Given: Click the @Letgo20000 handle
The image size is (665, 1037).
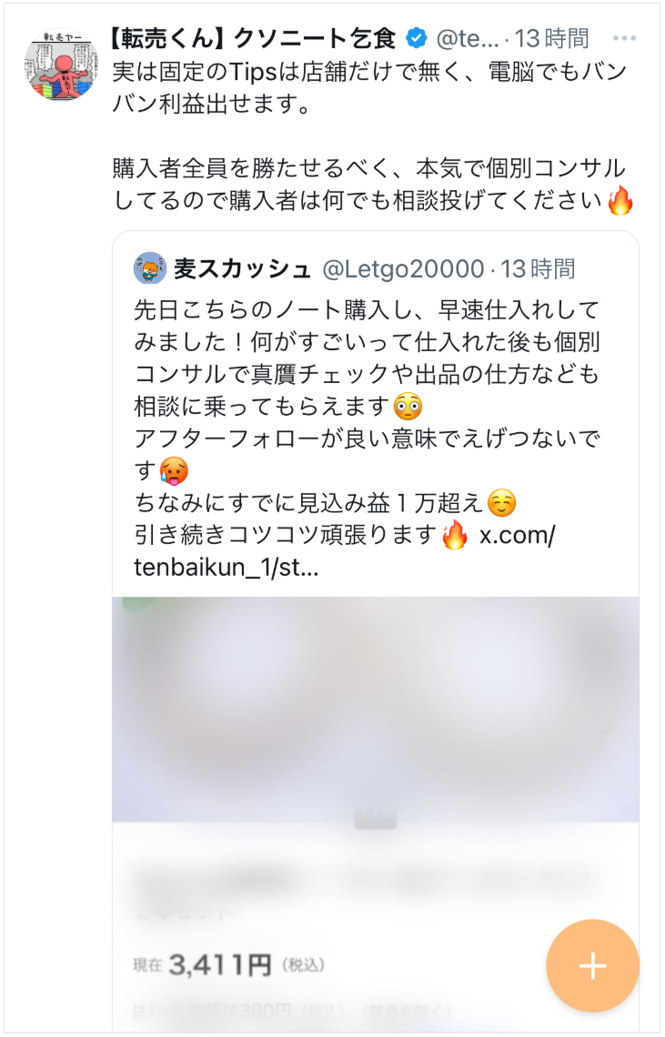Looking at the screenshot, I should pyautogui.click(x=403, y=268).
